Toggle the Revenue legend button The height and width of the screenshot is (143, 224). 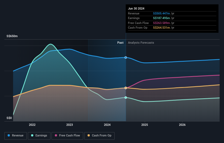click(16, 136)
